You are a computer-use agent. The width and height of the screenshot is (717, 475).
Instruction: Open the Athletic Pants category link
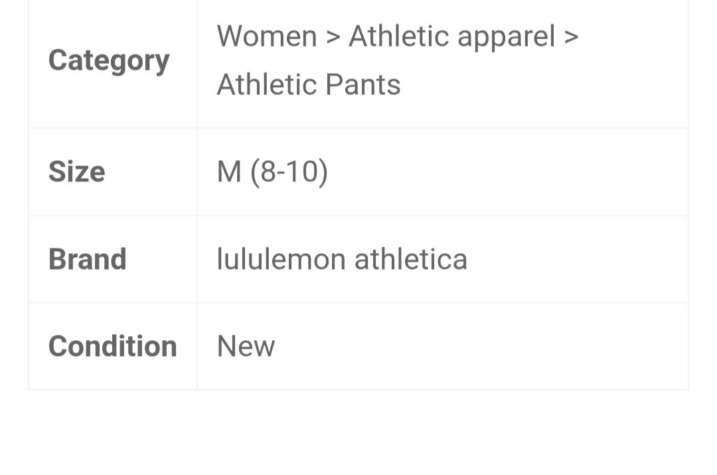pyautogui.click(x=308, y=85)
